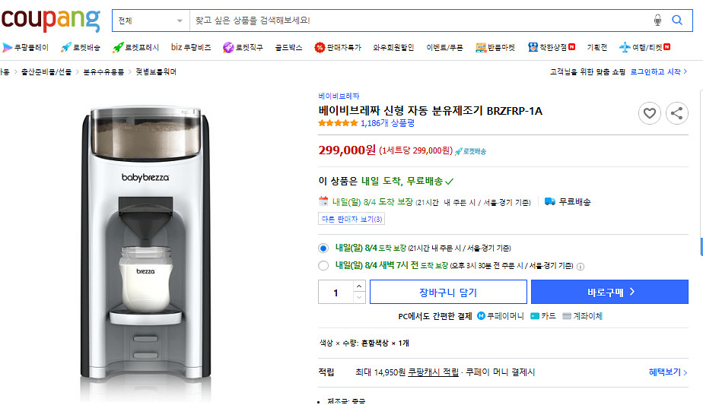Expand 다른 판매자 보기(3) seller list
Screen dimensions: 703x405
352,219
